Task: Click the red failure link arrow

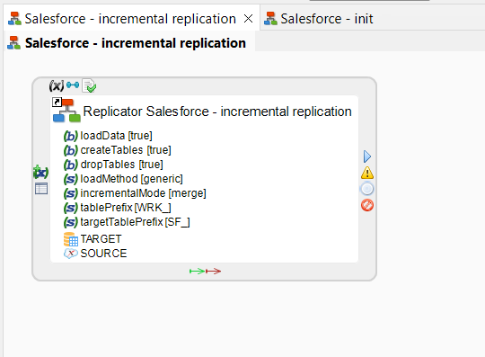Action: (214, 272)
